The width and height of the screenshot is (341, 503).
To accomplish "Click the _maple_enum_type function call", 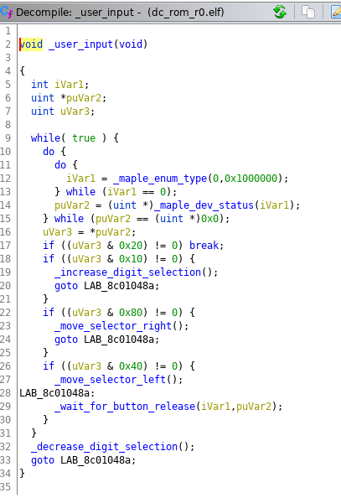I will tap(160, 179).
